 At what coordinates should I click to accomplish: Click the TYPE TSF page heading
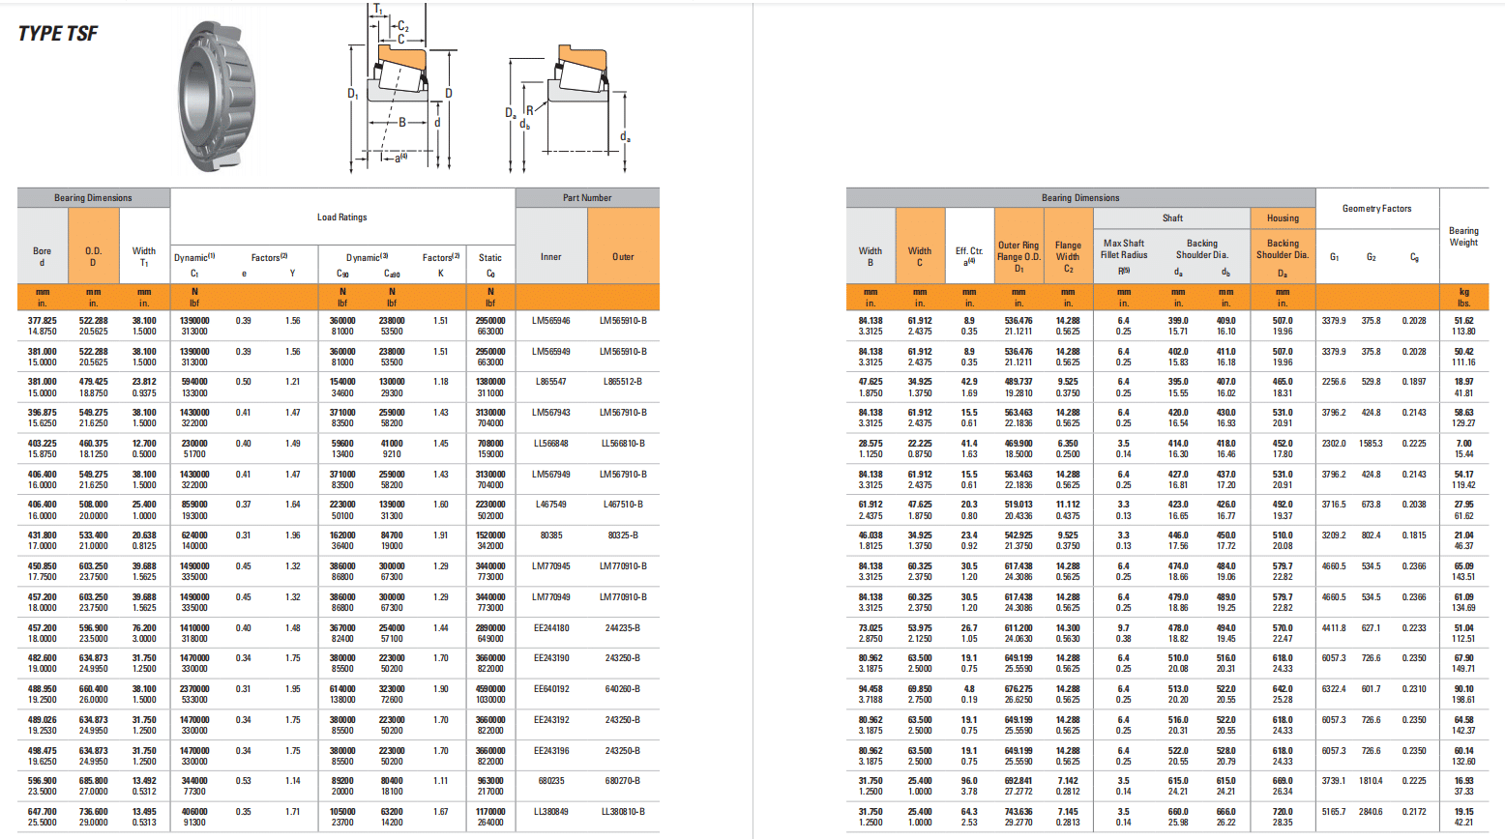pos(58,34)
